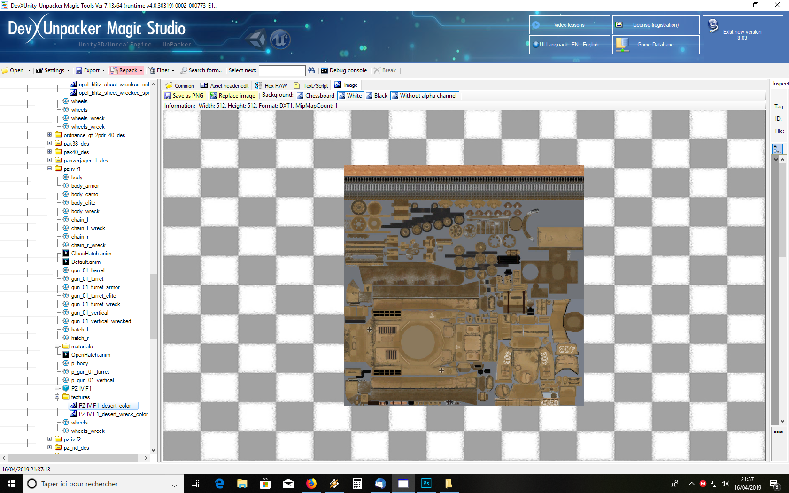The width and height of the screenshot is (789, 493).
Task: Select the OpenHatch.anim item
Action: 91,355
